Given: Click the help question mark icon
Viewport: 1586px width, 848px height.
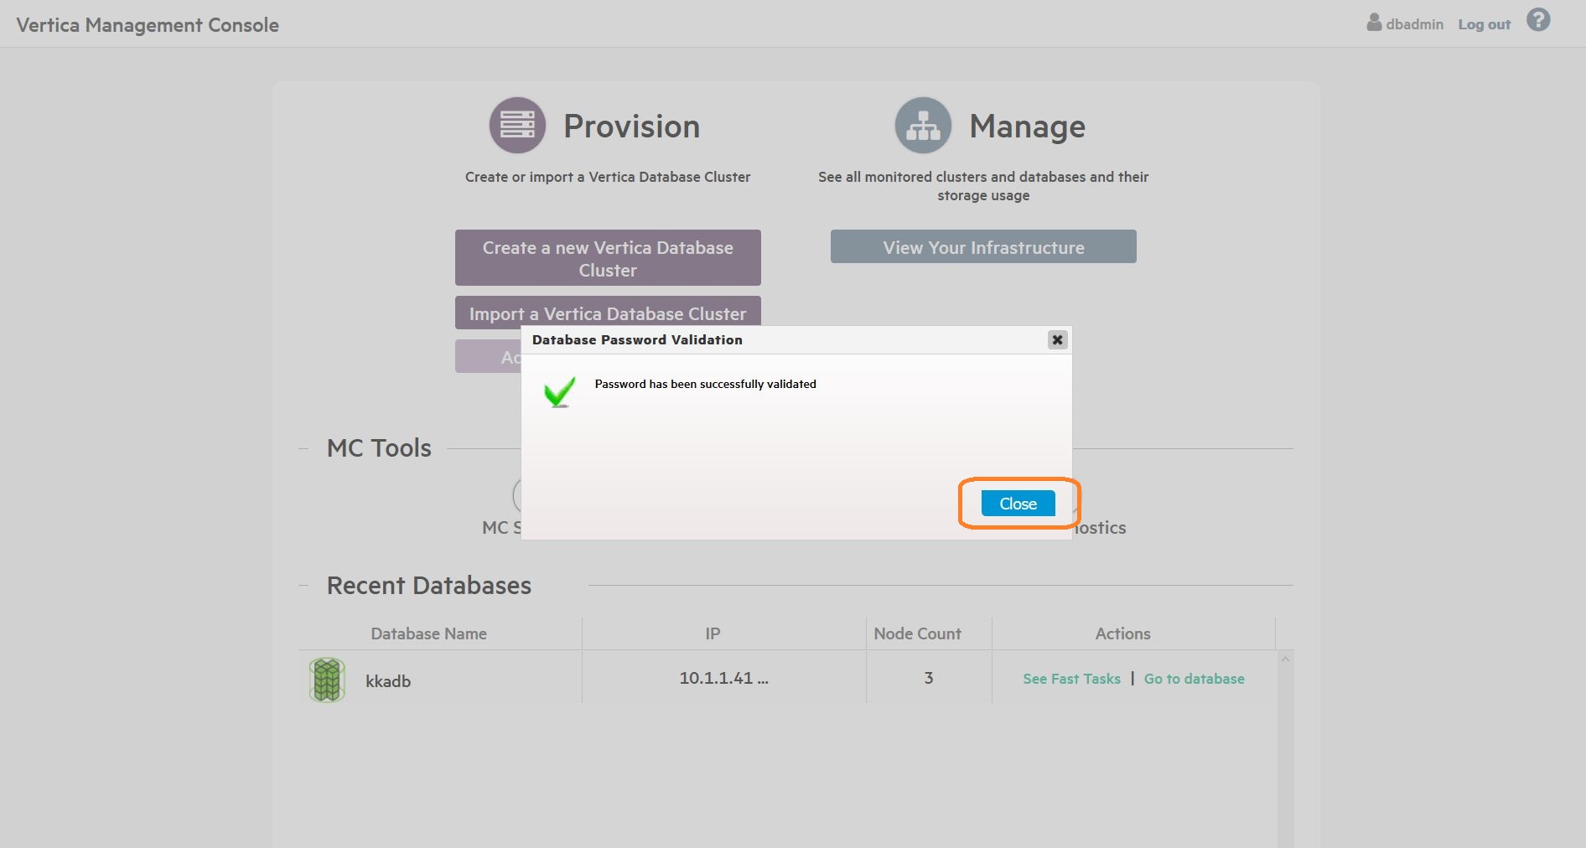Looking at the screenshot, I should [x=1537, y=20].
